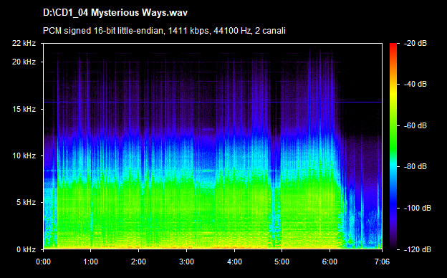Click the PCM signed 16-bit format description

(x=164, y=31)
